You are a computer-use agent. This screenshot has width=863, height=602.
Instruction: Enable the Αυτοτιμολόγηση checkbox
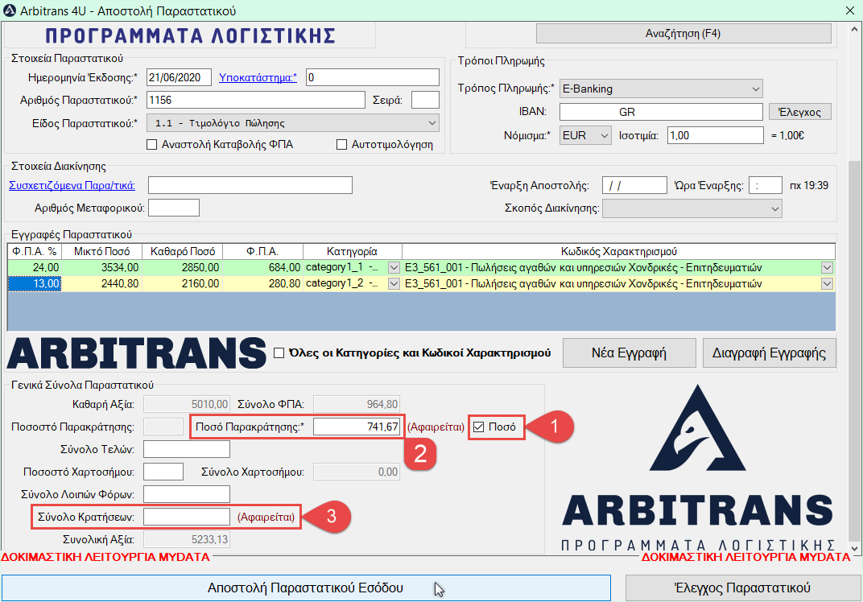click(342, 145)
